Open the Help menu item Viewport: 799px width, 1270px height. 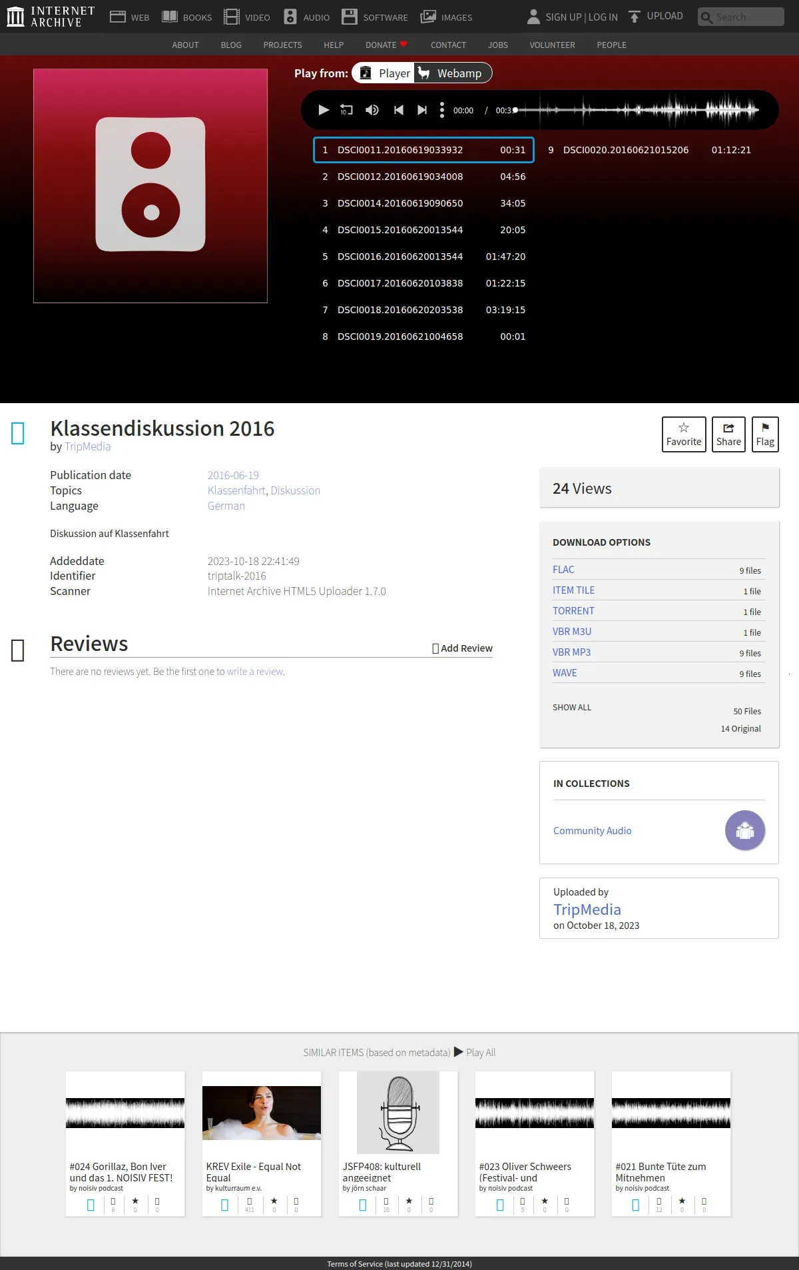tap(334, 45)
